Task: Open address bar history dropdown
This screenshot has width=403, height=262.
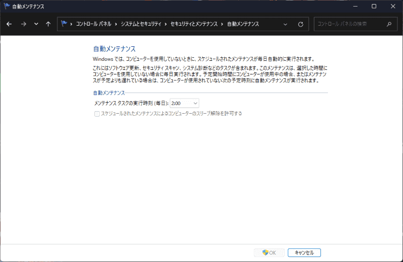Action: tap(285, 24)
